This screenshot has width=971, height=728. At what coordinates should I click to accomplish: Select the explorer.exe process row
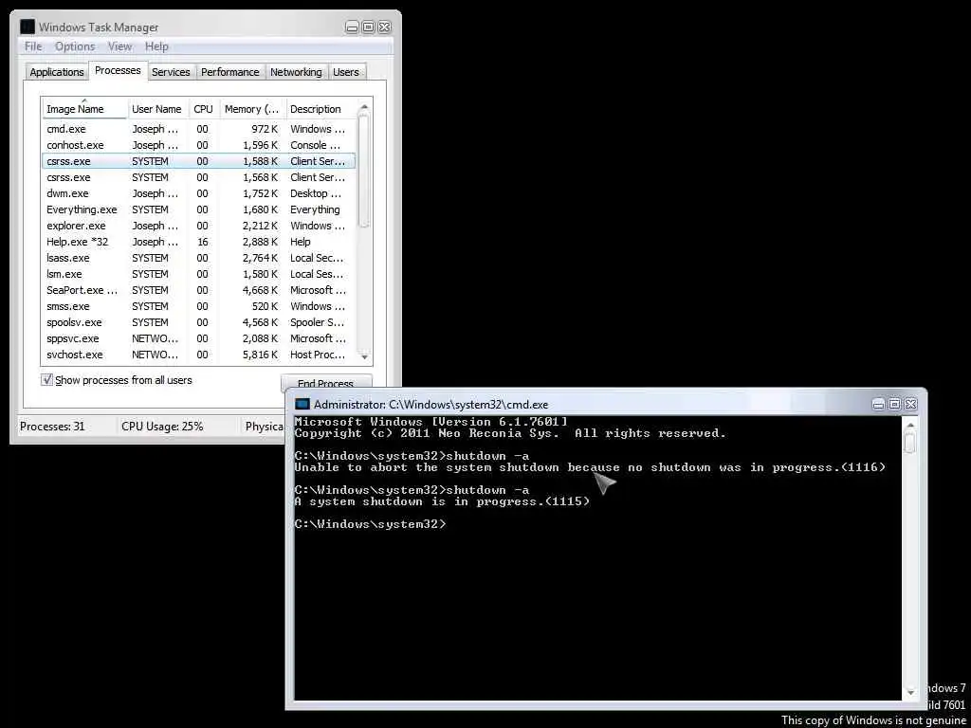199,226
